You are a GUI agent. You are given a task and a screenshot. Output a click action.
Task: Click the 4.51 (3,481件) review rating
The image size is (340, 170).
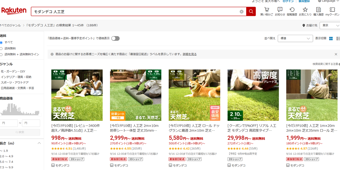pos(69,149)
